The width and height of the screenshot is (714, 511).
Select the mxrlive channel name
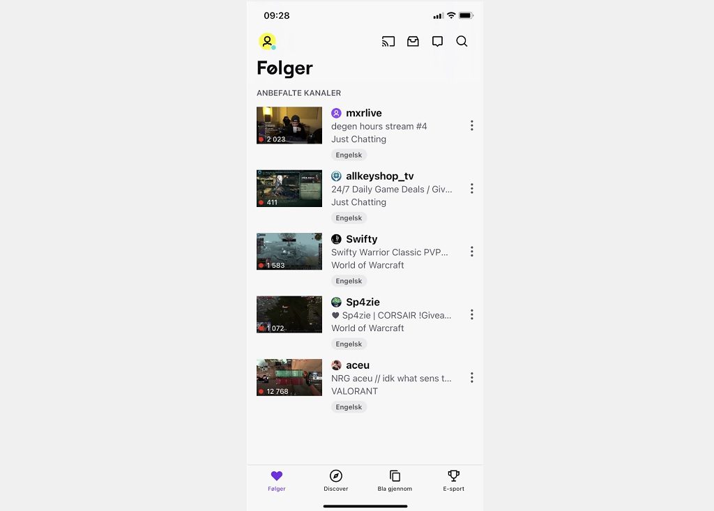[364, 113]
